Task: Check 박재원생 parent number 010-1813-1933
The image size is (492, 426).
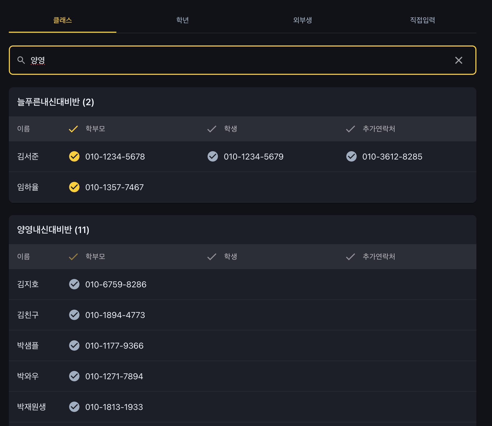Action: click(74, 407)
